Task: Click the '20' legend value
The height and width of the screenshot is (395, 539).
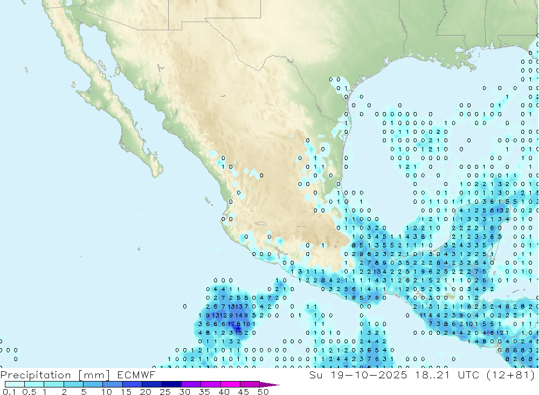Action: coord(146,392)
